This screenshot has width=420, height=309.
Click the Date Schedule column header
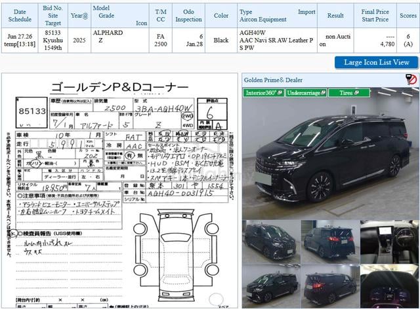20,16
